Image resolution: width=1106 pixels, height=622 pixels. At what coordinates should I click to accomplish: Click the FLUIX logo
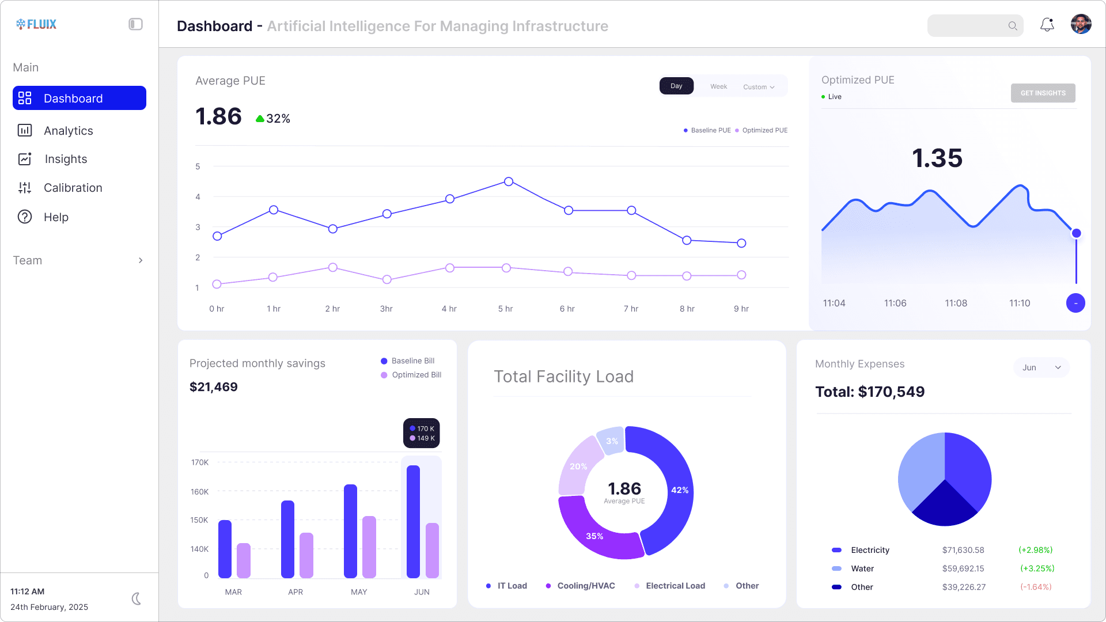(36, 24)
